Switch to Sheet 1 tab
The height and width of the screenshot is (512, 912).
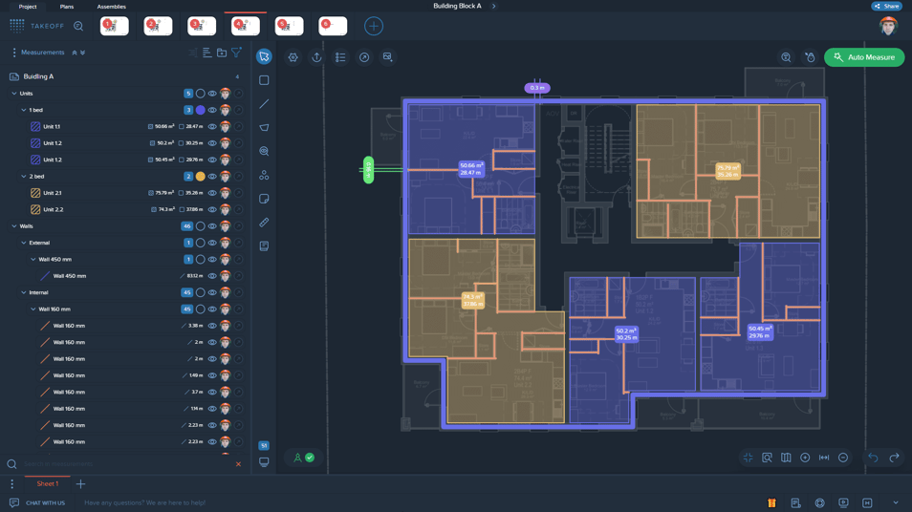pos(48,483)
